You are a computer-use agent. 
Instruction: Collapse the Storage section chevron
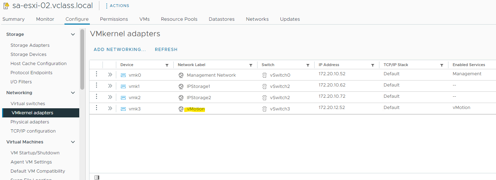click(x=73, y=34)
